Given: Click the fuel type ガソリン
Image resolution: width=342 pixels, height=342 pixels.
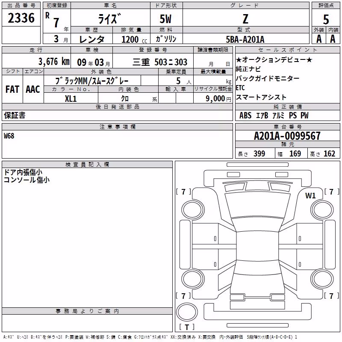Looking at the screenshot, I should (166, 39).
